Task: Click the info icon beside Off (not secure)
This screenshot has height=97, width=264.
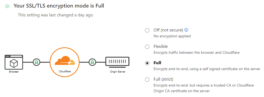Action: 186,30
